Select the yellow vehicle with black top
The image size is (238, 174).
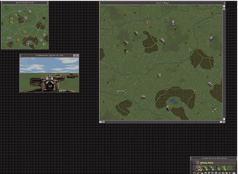(x=126, y=51)
